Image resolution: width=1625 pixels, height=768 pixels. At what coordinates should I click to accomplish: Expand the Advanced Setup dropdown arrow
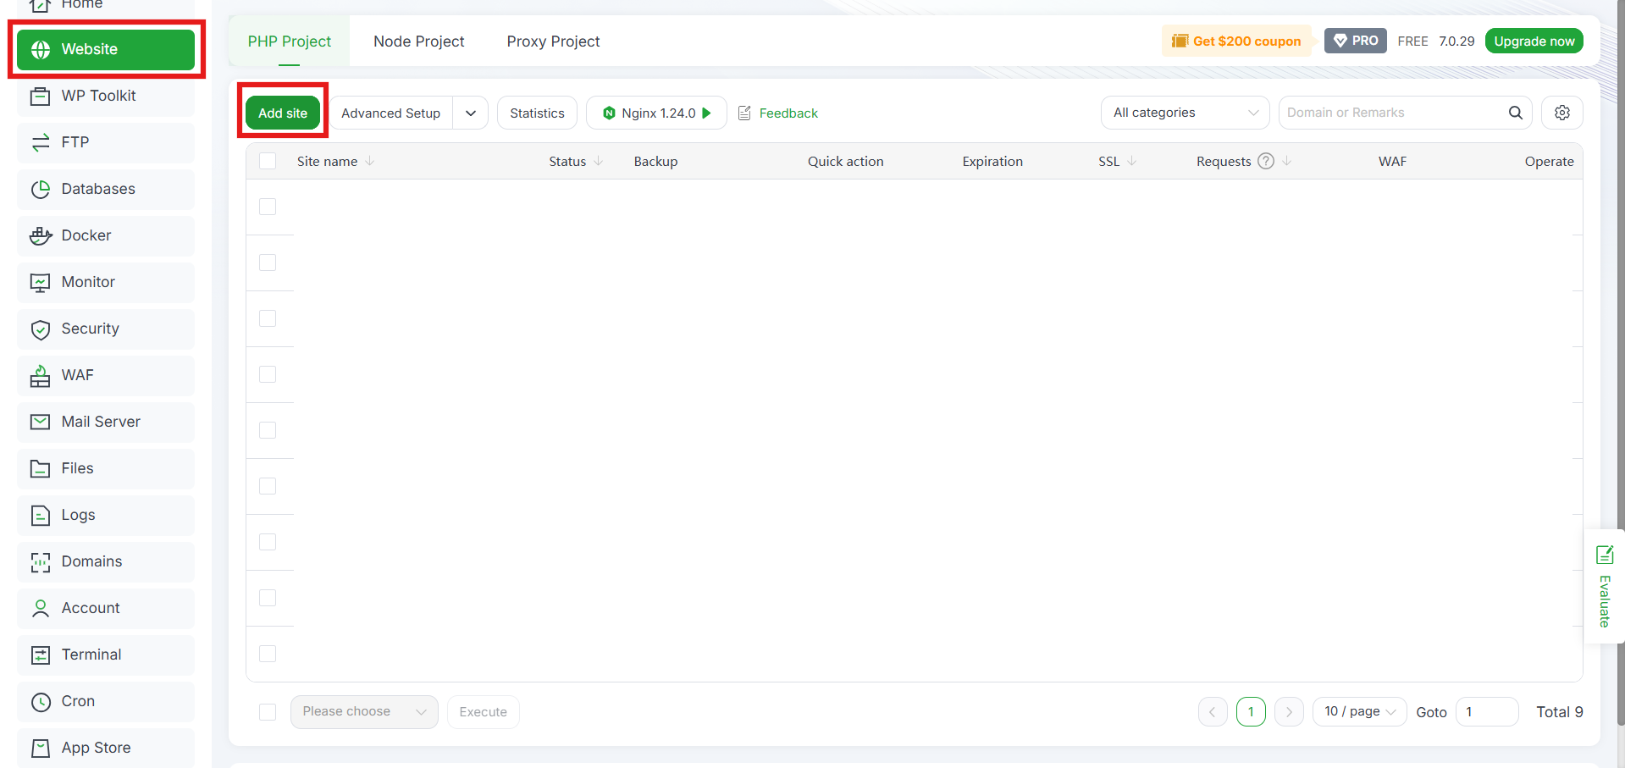[x=471, y=113]
